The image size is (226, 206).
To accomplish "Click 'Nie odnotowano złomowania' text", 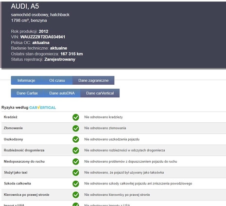I will coord(105,128).
